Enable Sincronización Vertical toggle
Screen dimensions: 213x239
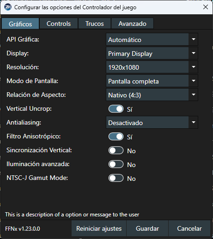pos(116,150)
